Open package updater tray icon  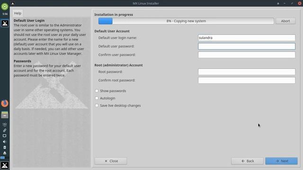(x=5, y=125)
